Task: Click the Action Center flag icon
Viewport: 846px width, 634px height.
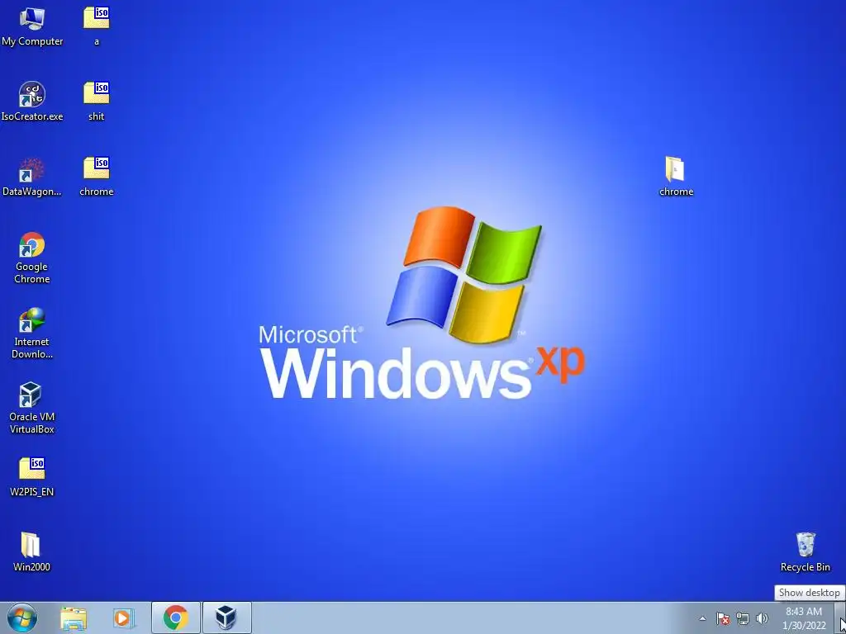Action: pos(723,618)
